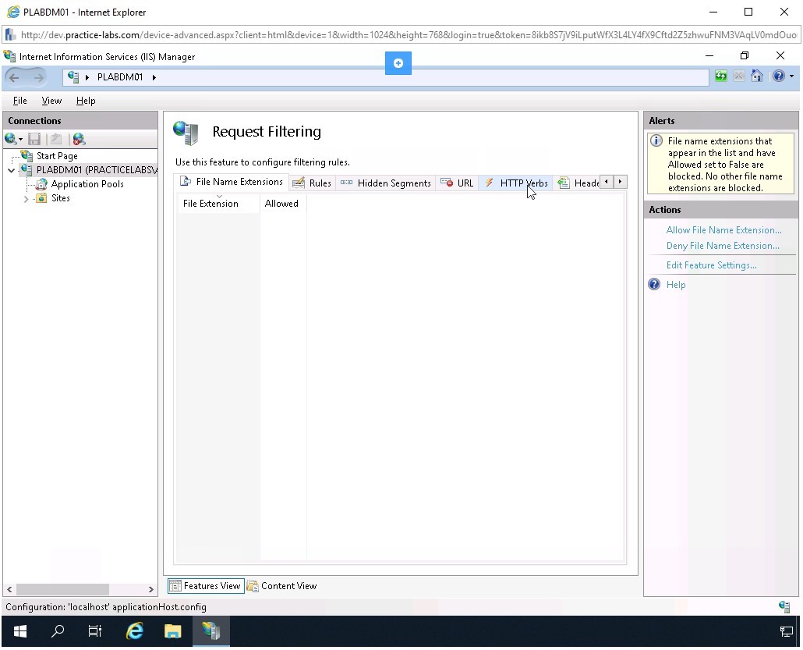Open the View menu
The height and width of the screenshot is (650, 803).
[x=51, y=100]
